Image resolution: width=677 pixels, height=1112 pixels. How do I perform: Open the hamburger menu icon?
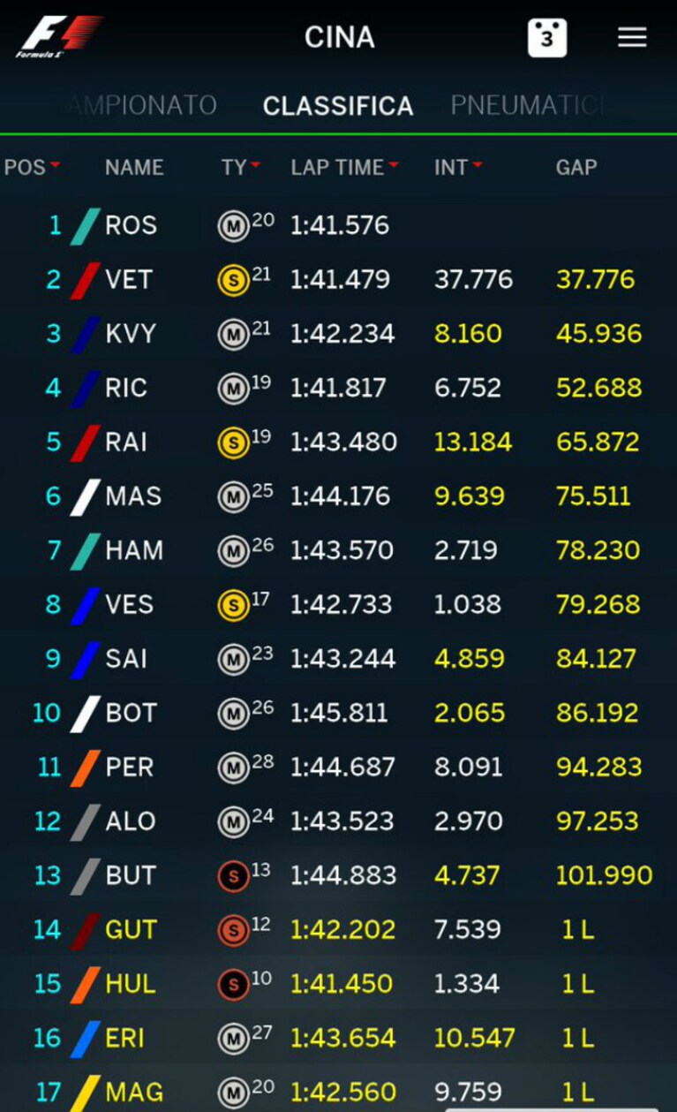coord(632,37)
